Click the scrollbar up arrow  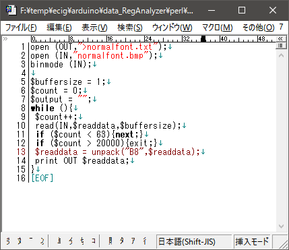point(281,55)
